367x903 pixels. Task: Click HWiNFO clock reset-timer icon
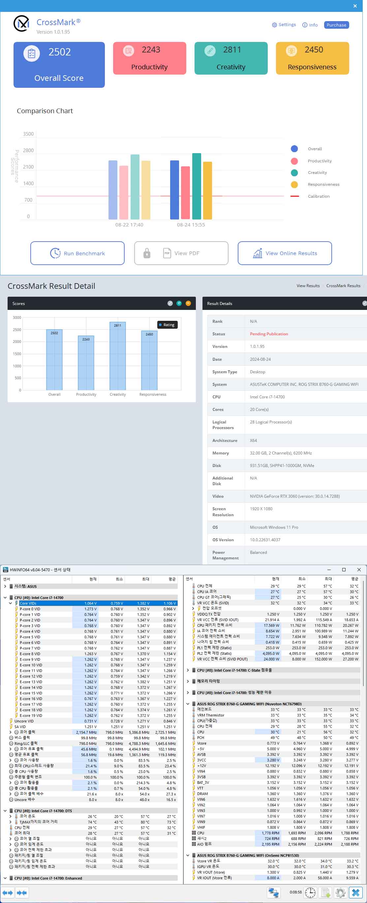point(310,892)
